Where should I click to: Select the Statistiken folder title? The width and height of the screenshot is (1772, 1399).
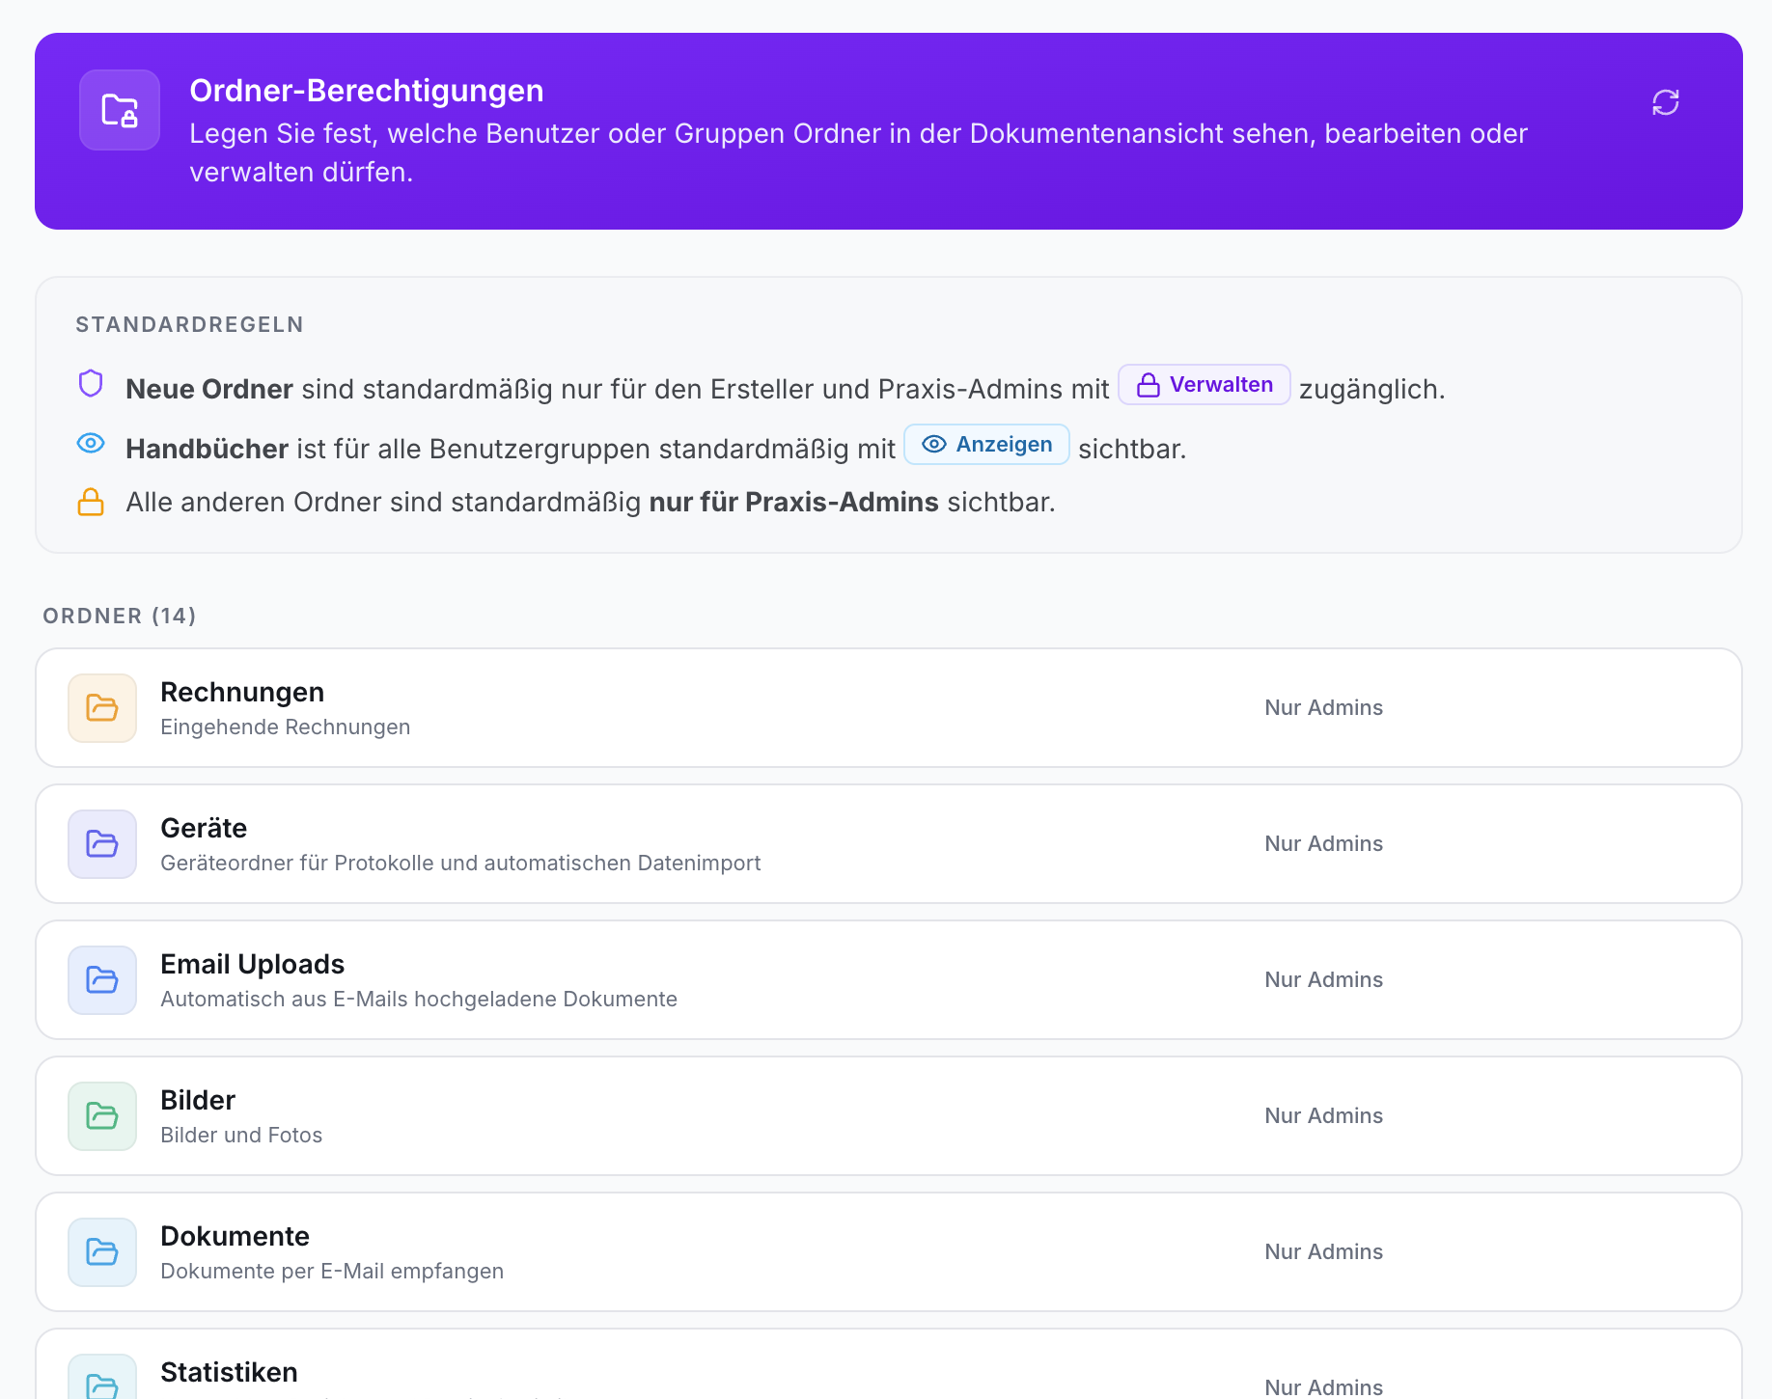(x=229, y=1372)
